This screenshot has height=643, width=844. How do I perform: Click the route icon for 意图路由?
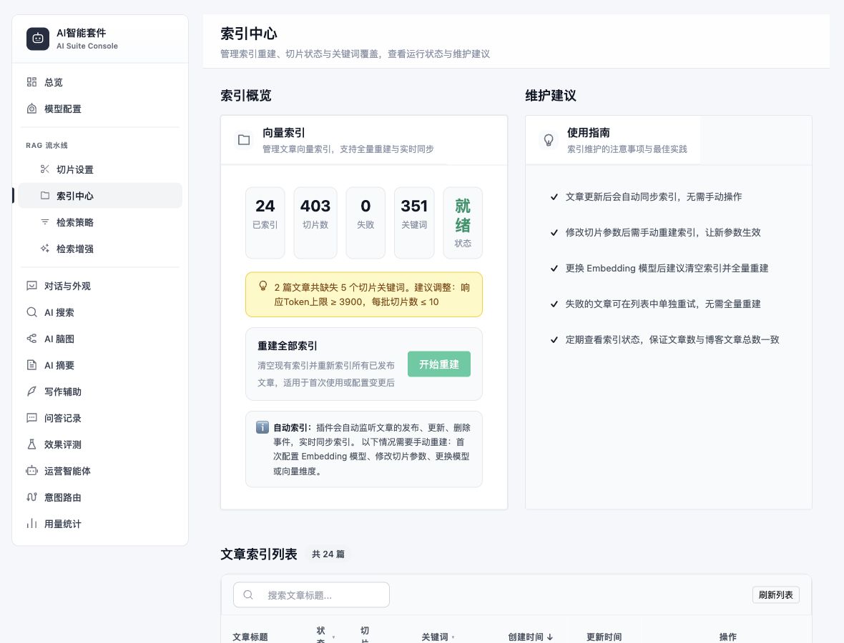(x=31, y=497)
